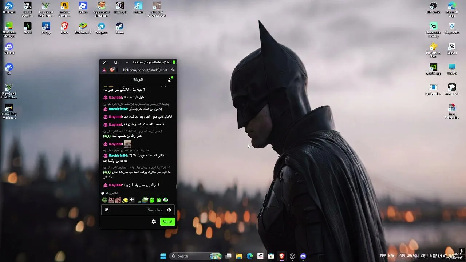466x262 pixels.
Task: Select the MECCHA CHAMELEON desktop icon
Action: [x=157, y=9]
